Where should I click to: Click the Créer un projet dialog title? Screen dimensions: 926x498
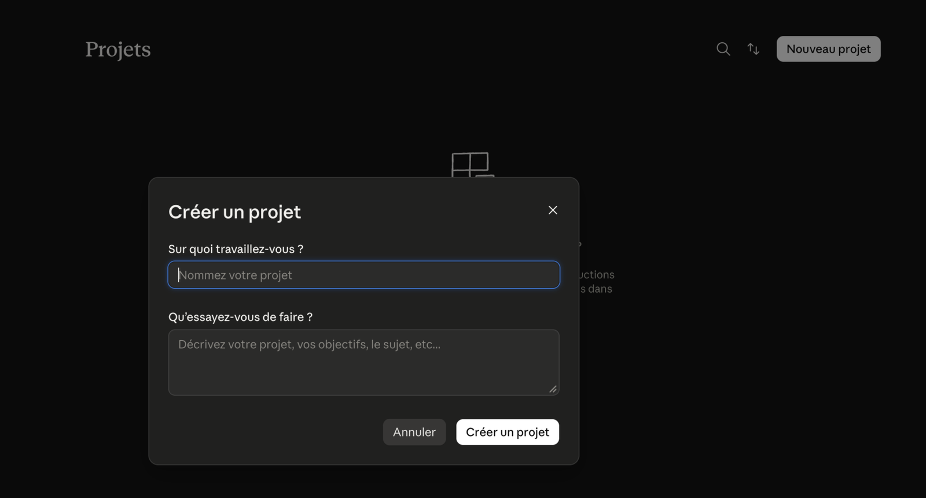pyautogui.click(x=234, y=212)
